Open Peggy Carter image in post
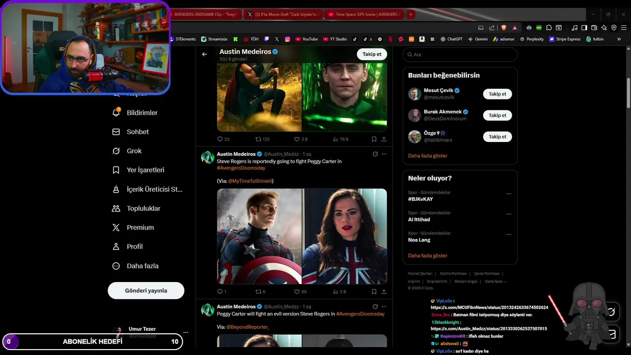The height and width of the screenshot is (355, 631). [x=345, y=236]
